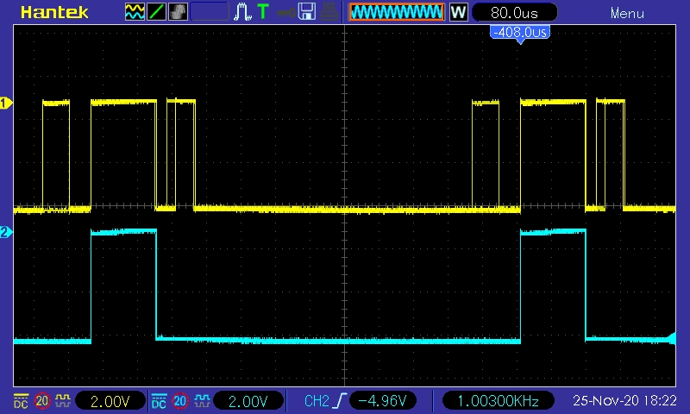This screenshot has width=690, height=414.
Task: Click the CH2 2.00V volts-per-division readout
Action: 250,400
